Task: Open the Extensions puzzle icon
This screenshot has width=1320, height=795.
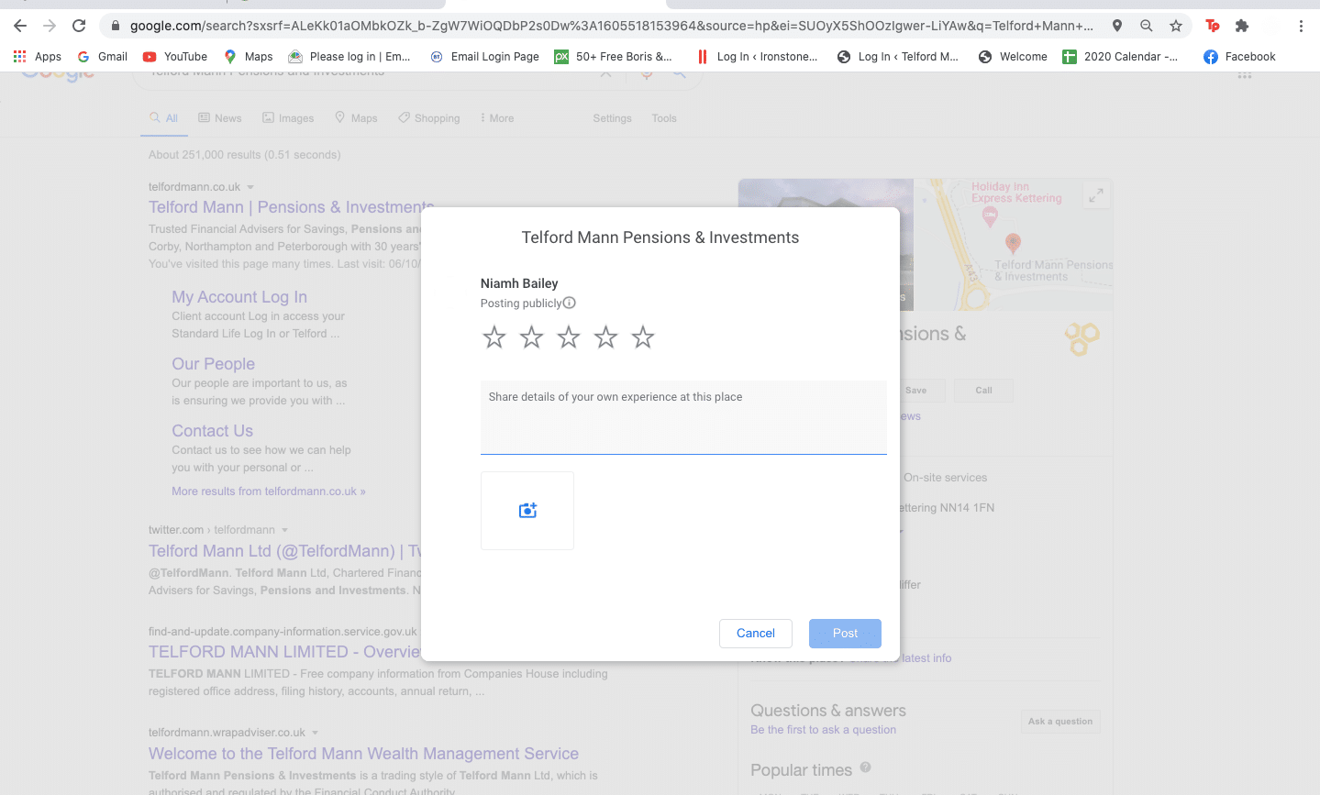Action: pyautogui.click(x=1242, y=26)
